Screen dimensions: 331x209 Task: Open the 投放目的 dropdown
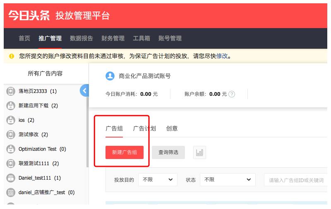tap(158, 180)
